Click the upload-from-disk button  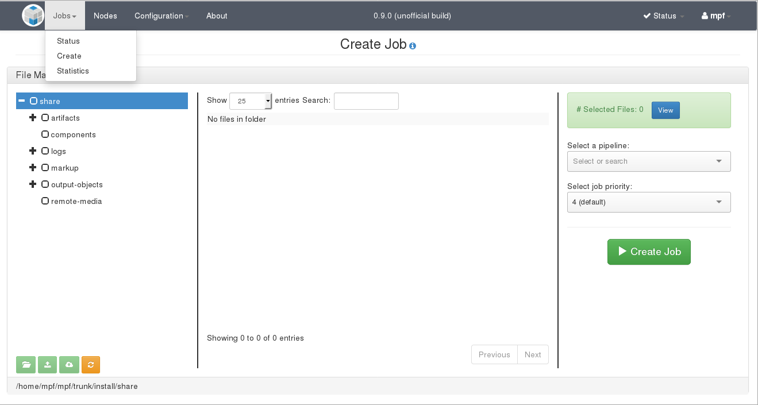coord(47,365)
